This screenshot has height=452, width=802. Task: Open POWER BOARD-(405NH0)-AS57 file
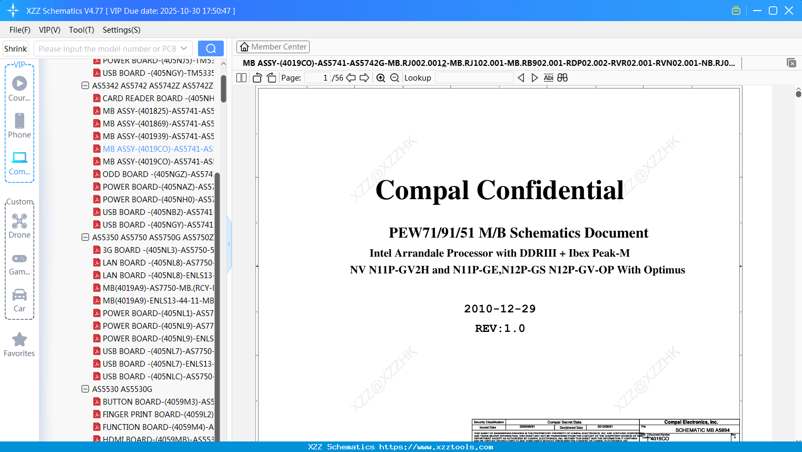[154, 199]
